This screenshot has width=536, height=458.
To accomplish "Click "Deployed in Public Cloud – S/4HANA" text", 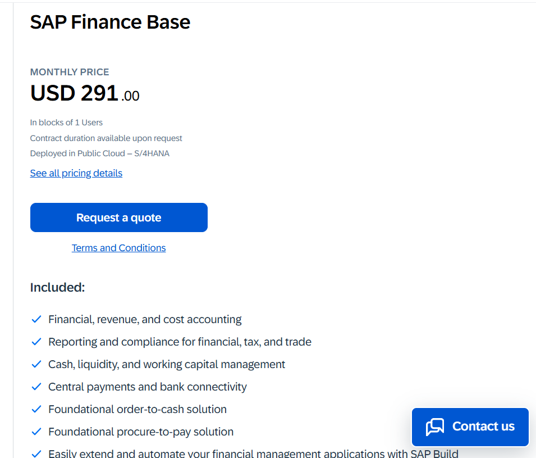I will [99, 153].
